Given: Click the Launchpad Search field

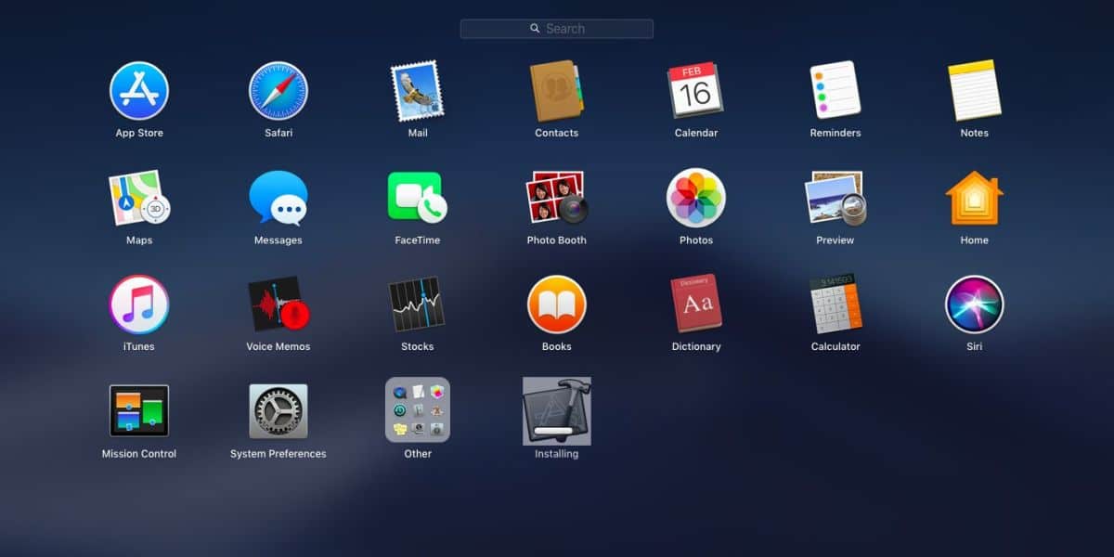Looking at the screenshot, I should [x=557, y=29].
